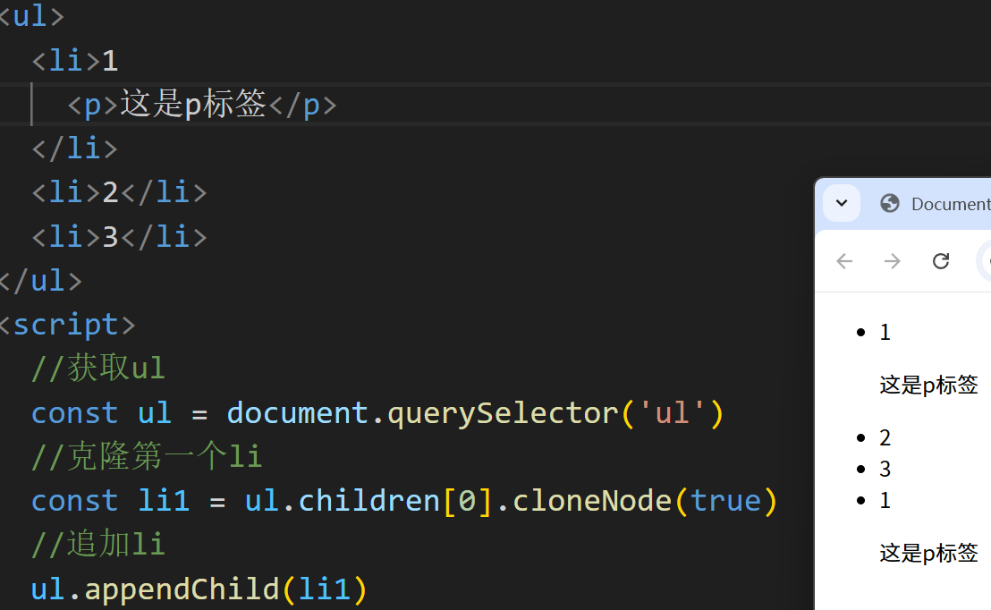Go back using the browser back arrow

tap(844, 261)
